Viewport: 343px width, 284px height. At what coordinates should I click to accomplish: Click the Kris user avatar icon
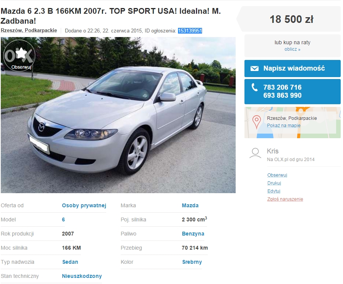tap(255, 153)
